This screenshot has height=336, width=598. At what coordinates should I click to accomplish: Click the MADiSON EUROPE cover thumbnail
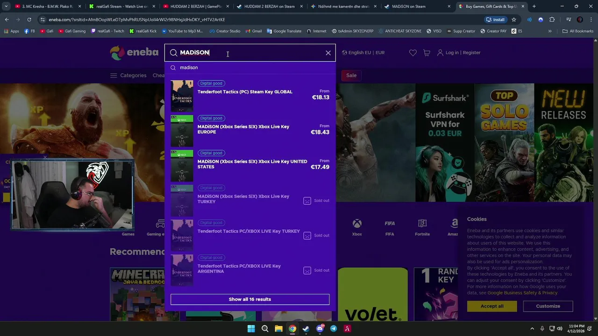182,131
